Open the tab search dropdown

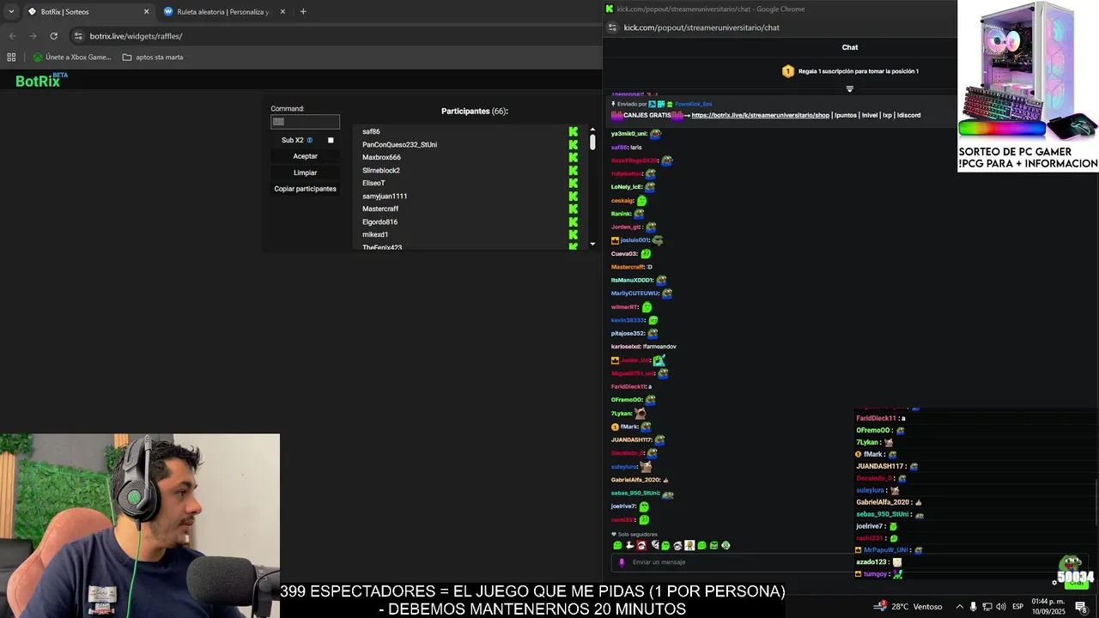coord(11,12)
